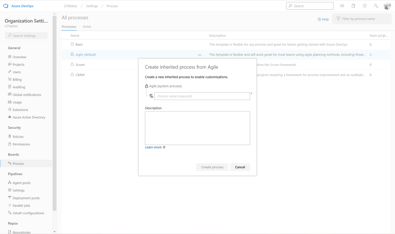Open Auditing in the settings sidebar

[x=19, y=87]
